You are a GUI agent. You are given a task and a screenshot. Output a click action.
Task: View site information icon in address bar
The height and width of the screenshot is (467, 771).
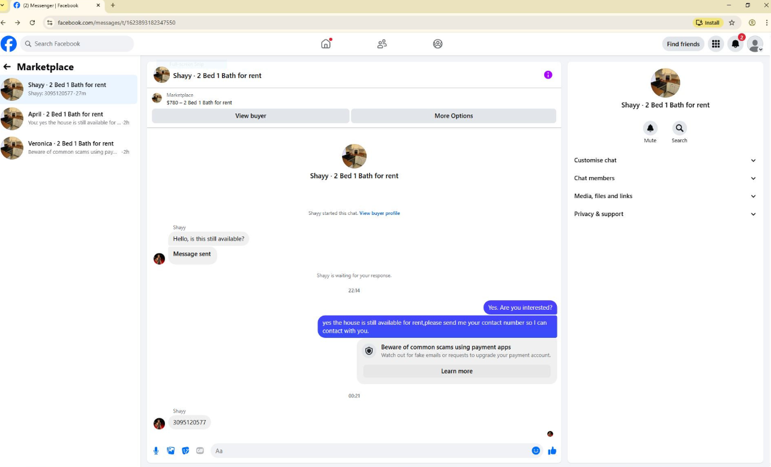coord(50,23)
